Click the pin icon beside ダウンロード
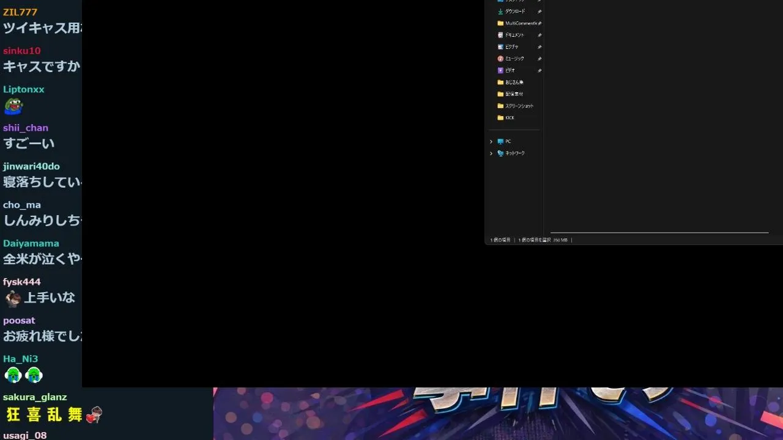This screenshot has width=783, height=440. 540,12
